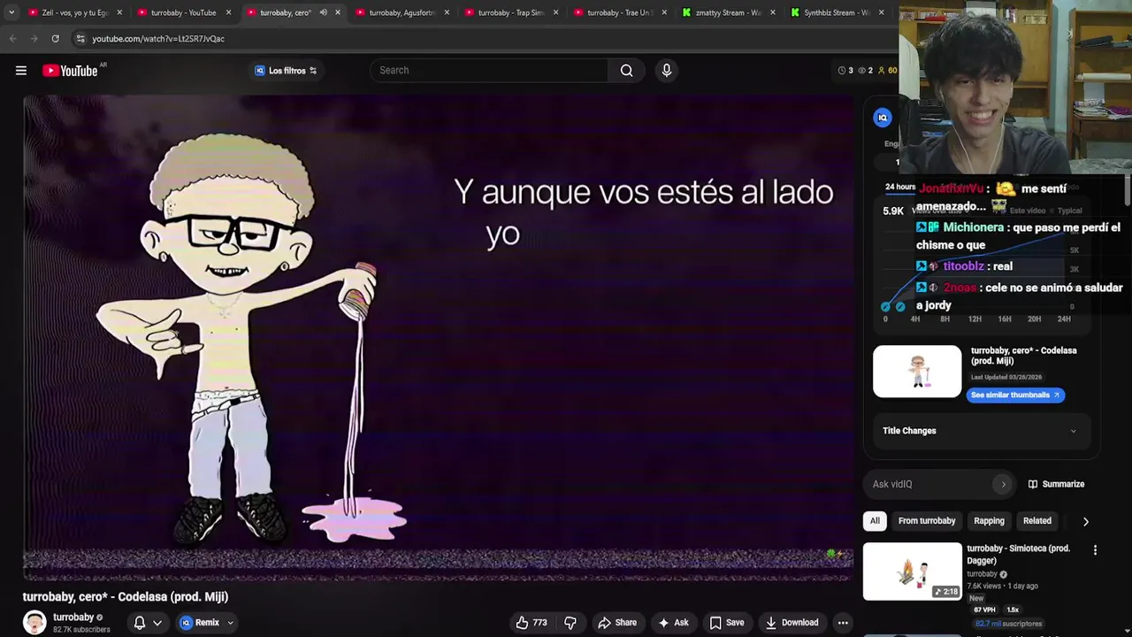The height and width of the screenshot is (637, 1132).
Task: Select the 'All' filter chip
Action: coord(875,521)
